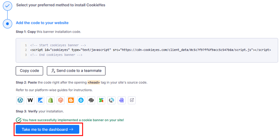The width and height of the screenshot is (279, 137).
Task: Click Take me to the dashboard
Action: 47,129
